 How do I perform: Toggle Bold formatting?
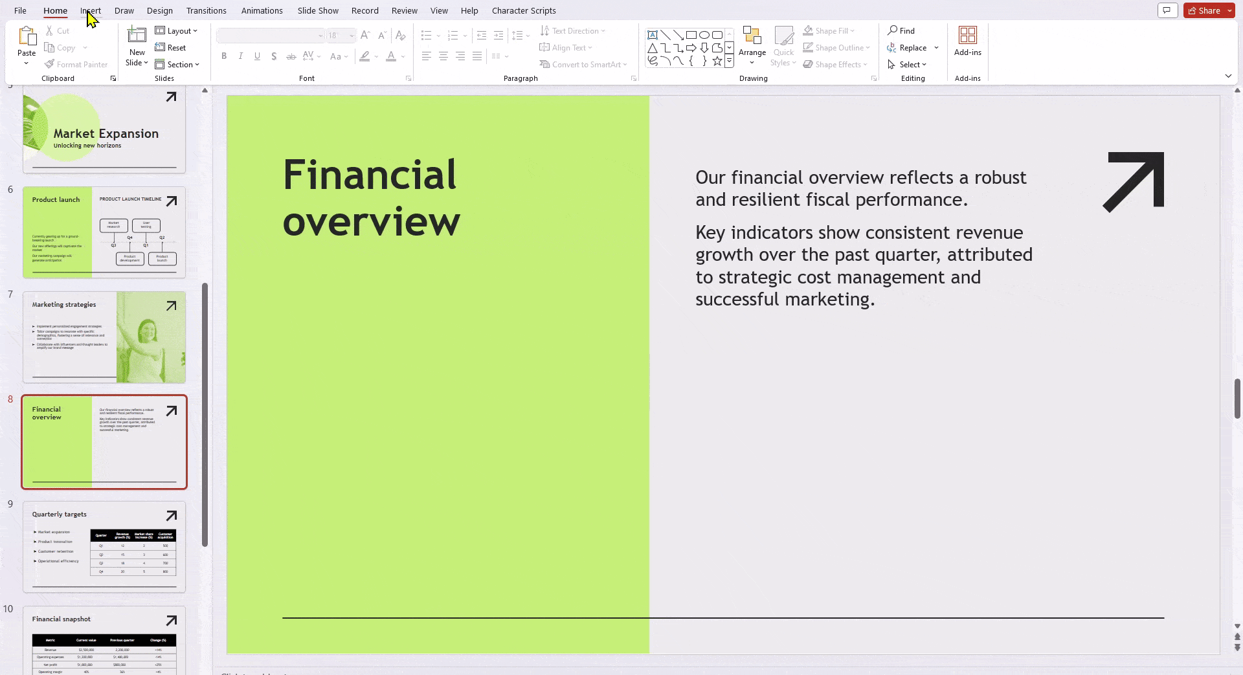(224, 56)
